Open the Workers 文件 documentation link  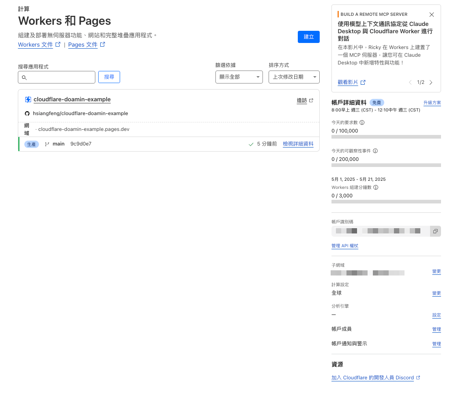(x=35, y=45)
